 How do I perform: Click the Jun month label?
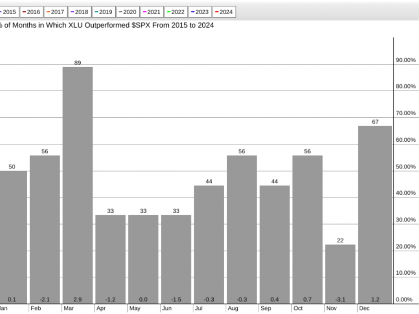167,308
